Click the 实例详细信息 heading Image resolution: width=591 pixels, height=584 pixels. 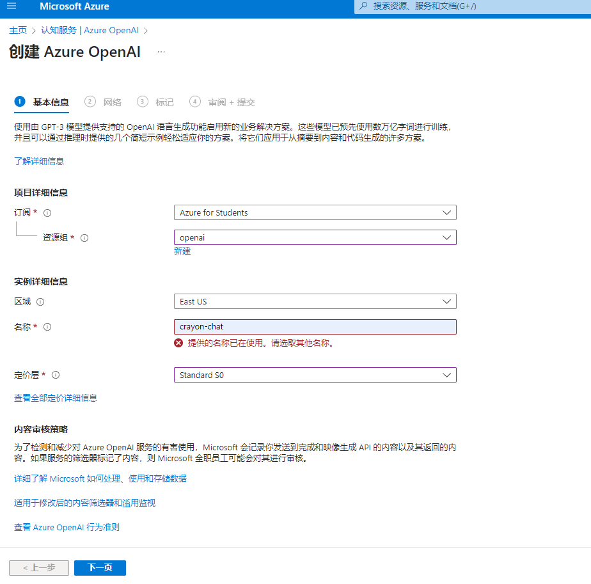pos(41,281)
